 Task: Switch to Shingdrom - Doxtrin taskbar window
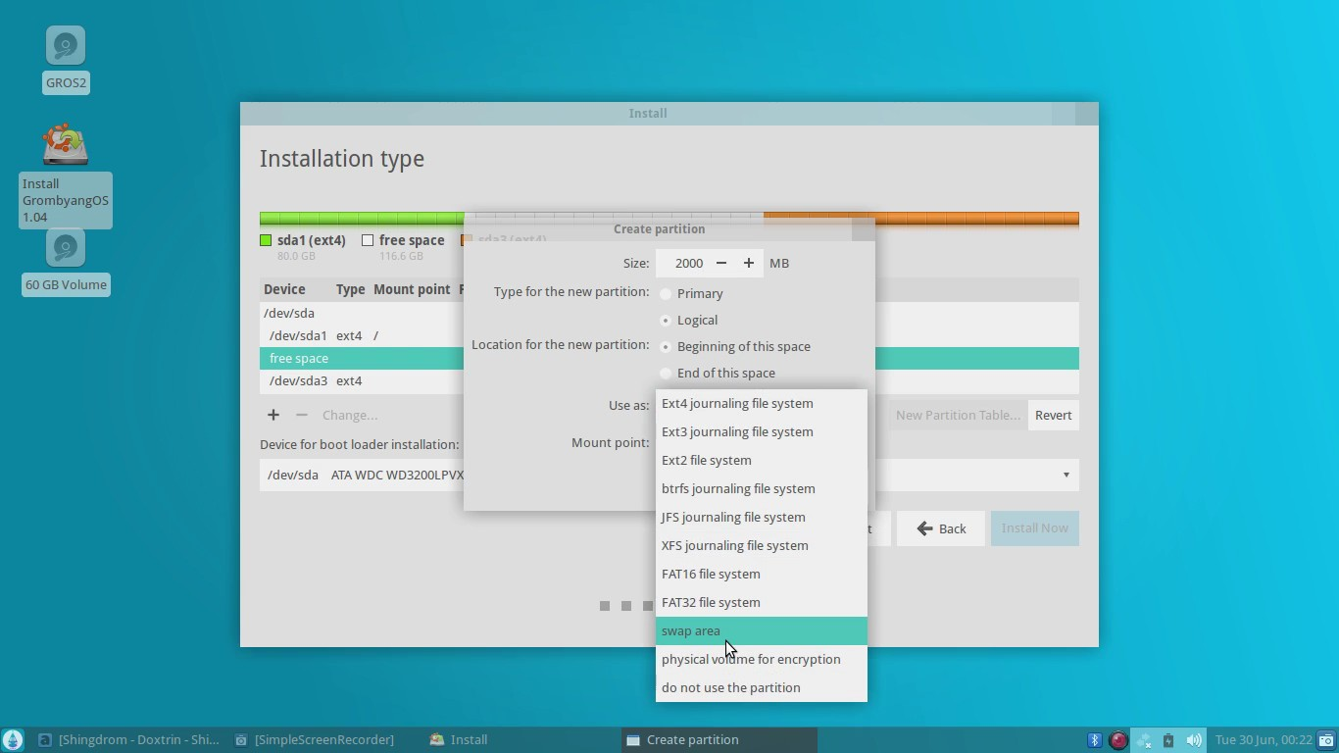pyautogui.click(x=128, y=740)
